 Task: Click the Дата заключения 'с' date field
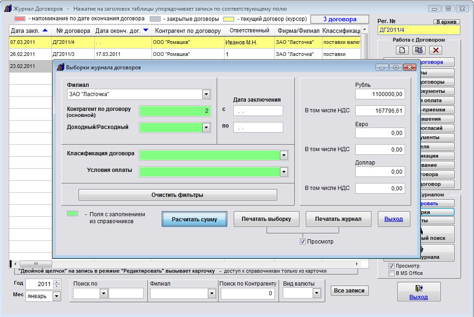258,111
